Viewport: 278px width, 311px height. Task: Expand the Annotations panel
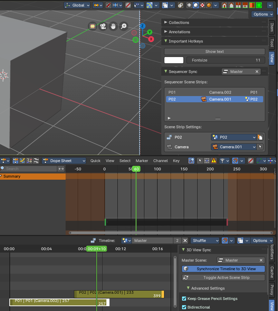pos(214,32)
